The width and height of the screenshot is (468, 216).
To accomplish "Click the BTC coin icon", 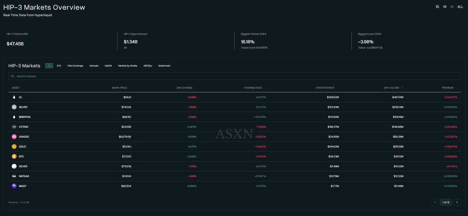I will pos(14,156).
